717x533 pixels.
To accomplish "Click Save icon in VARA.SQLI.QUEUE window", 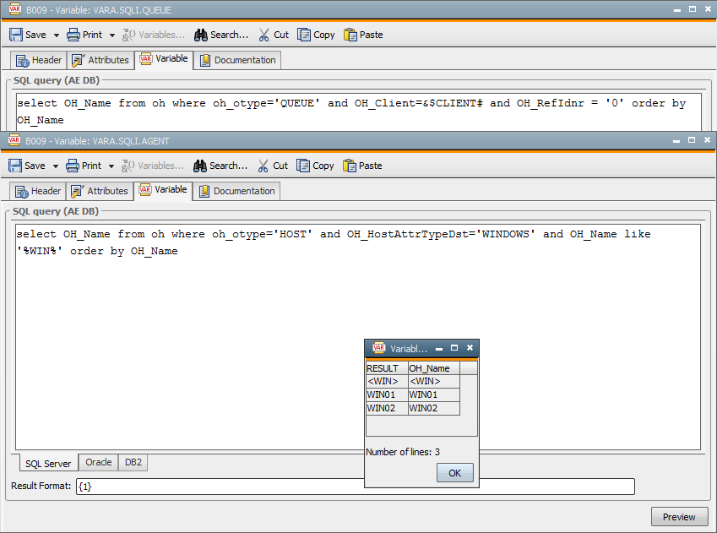I will (17, 35).
